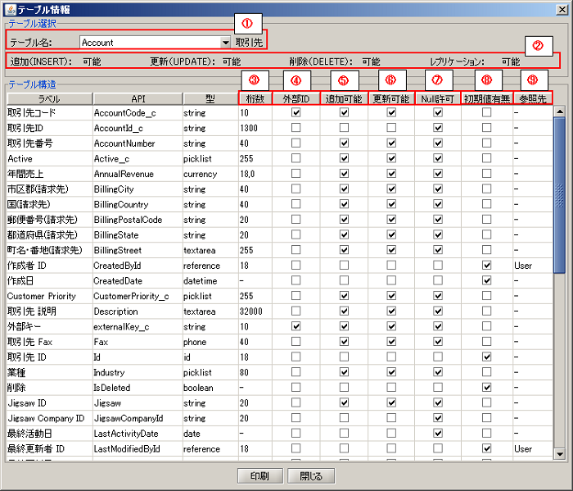Click the 閉じる button
Viewport: 573px width, 491px height.
tap(311, 476)
